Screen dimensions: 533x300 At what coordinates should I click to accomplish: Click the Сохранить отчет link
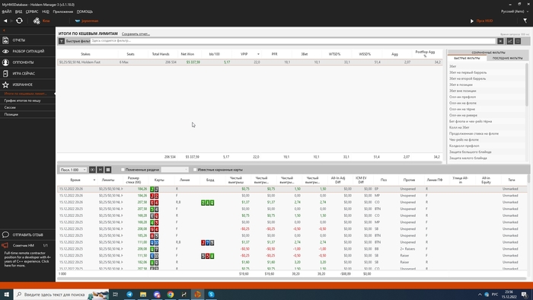[x=136, y=34]
